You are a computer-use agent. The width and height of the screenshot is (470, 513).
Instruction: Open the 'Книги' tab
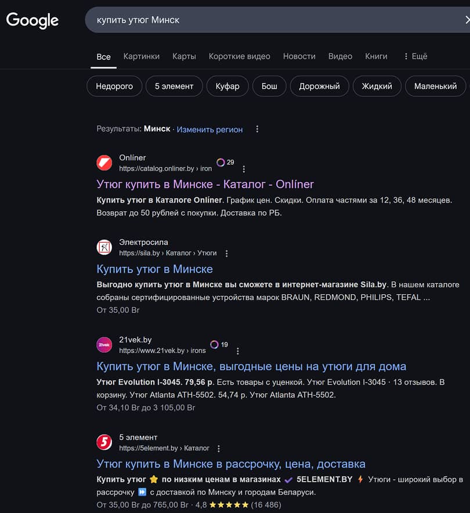pyautogui.click(x=376, y=56)
